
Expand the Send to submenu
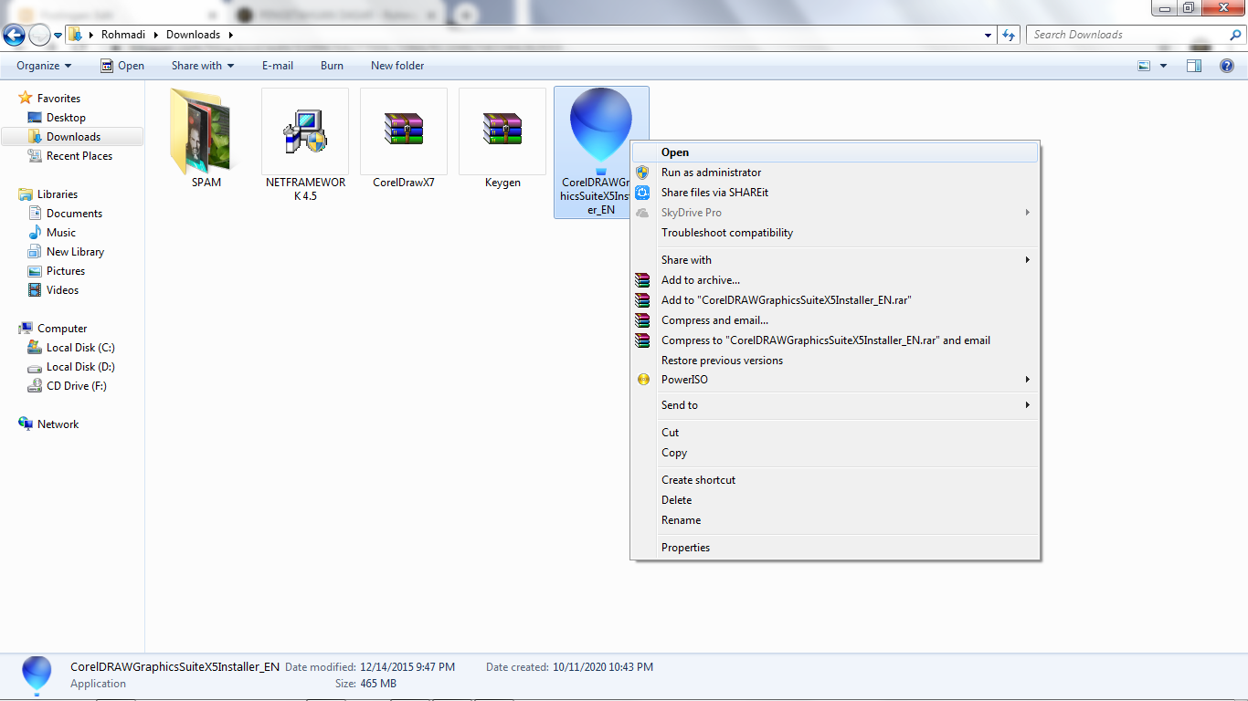(x=835, y=405)
